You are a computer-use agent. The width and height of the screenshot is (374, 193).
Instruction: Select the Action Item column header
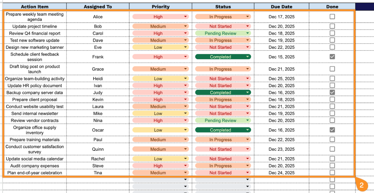point(35,7)
